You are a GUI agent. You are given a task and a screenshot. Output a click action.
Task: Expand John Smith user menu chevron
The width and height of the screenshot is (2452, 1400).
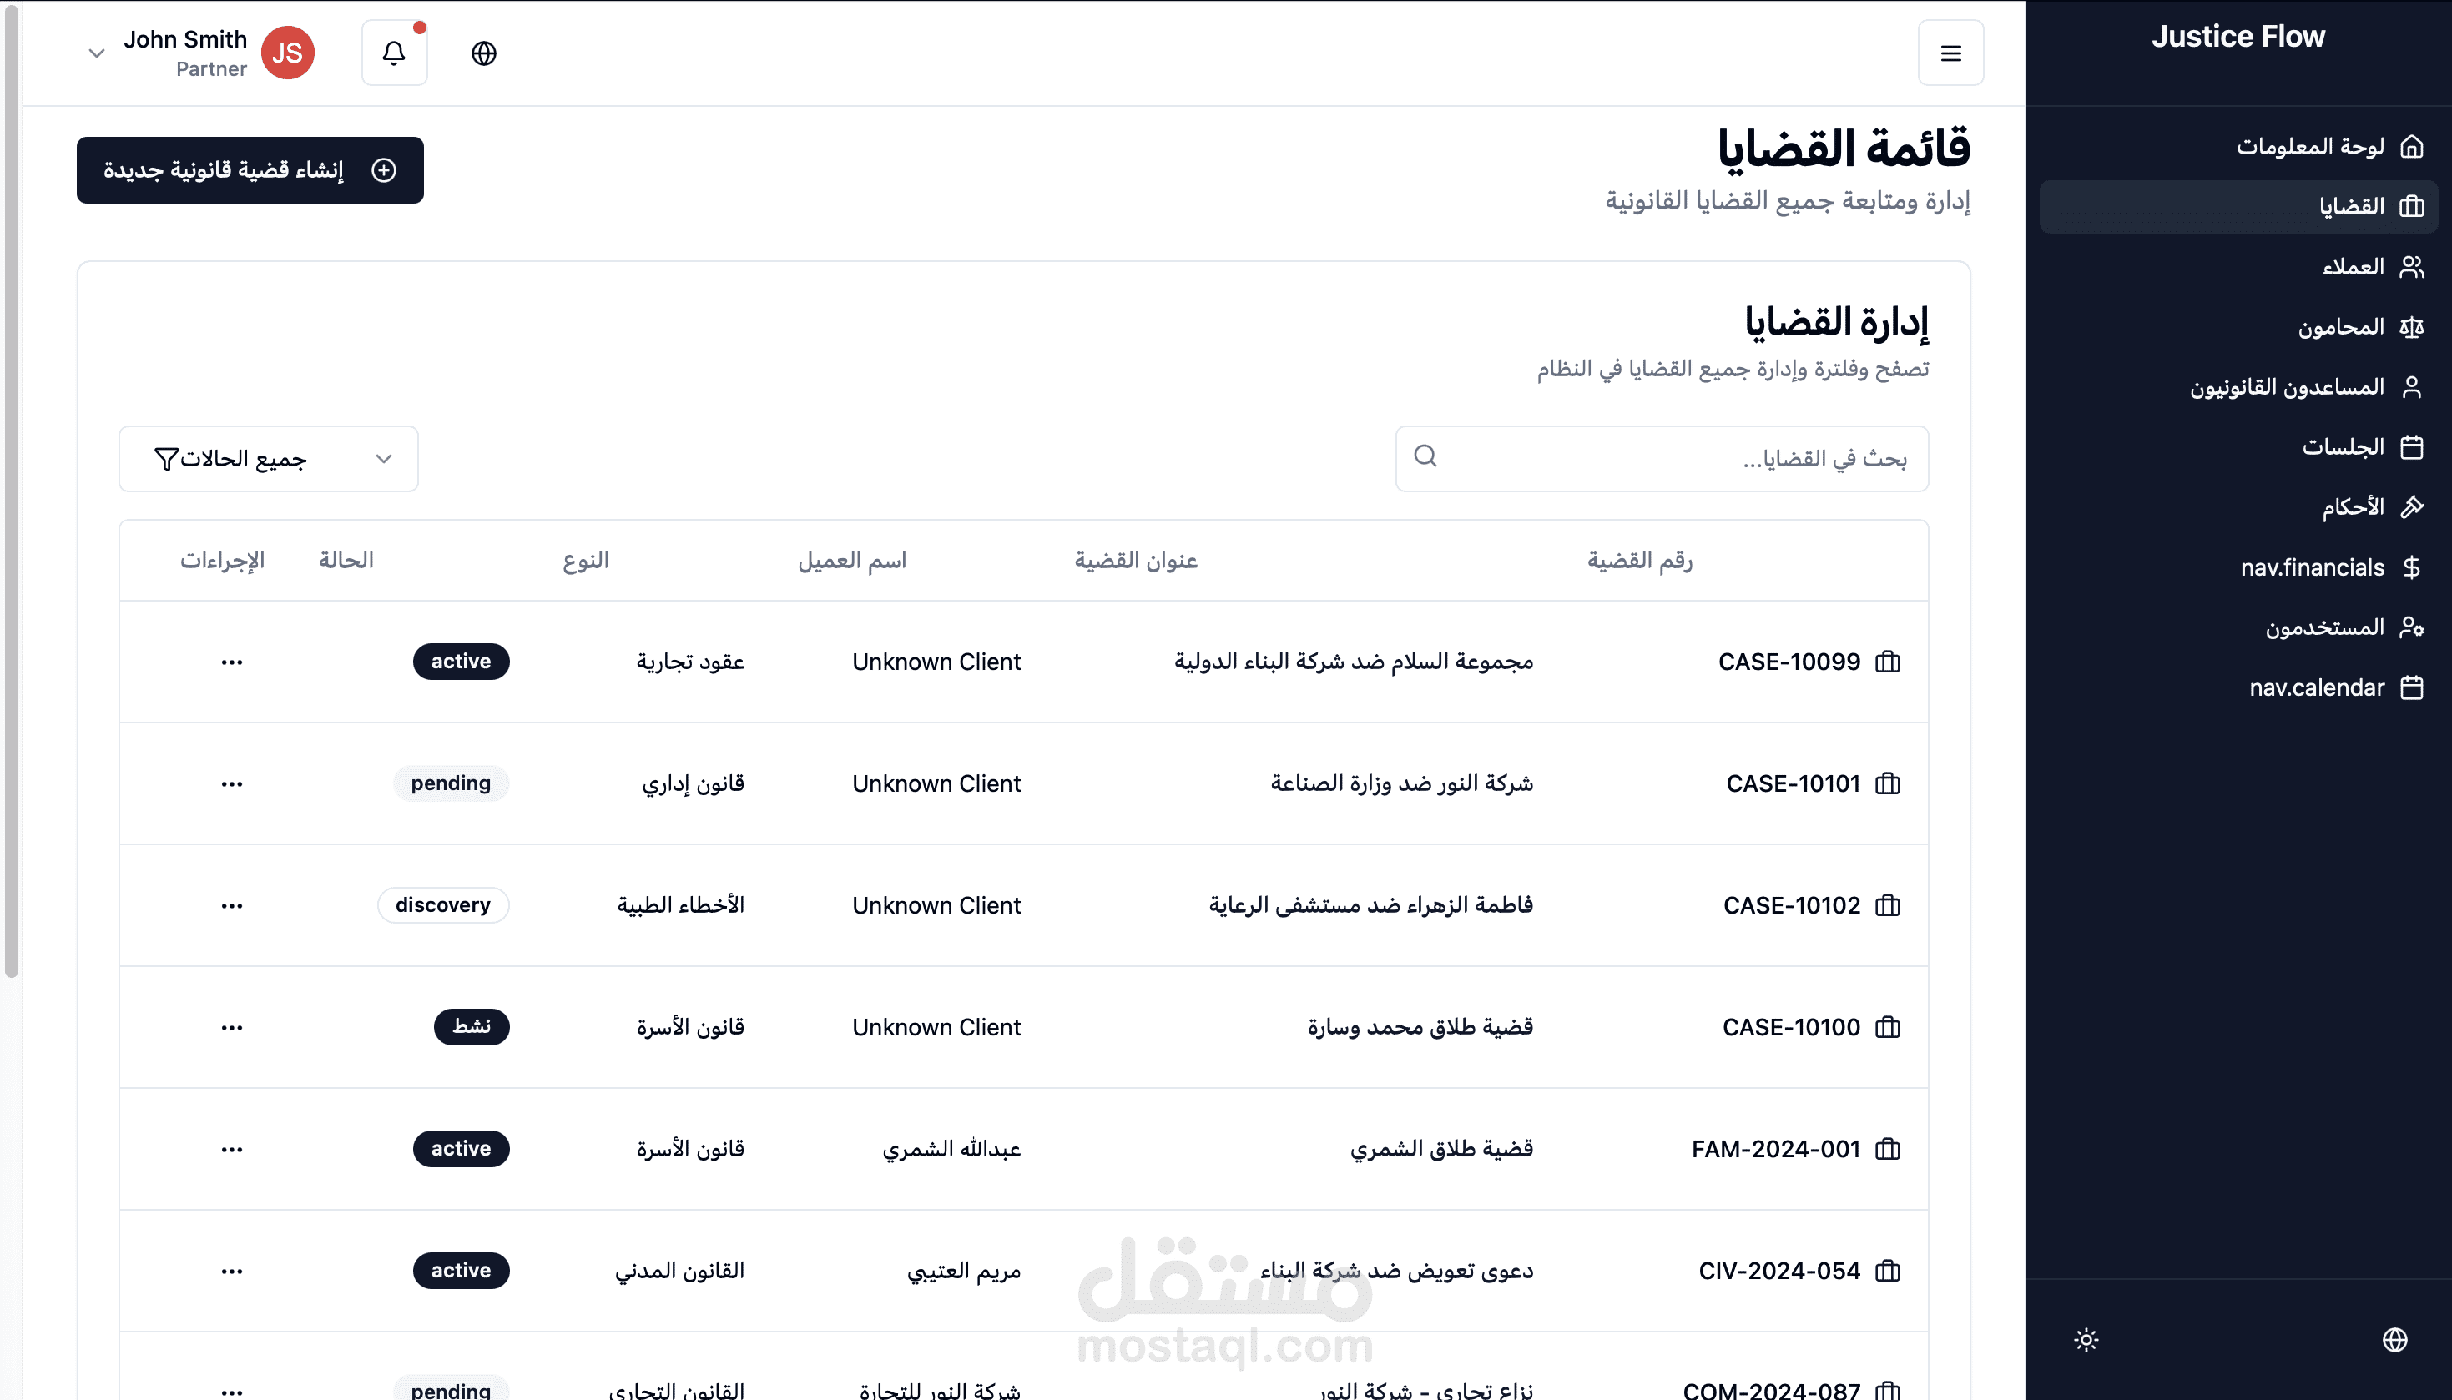coord(96,53)
